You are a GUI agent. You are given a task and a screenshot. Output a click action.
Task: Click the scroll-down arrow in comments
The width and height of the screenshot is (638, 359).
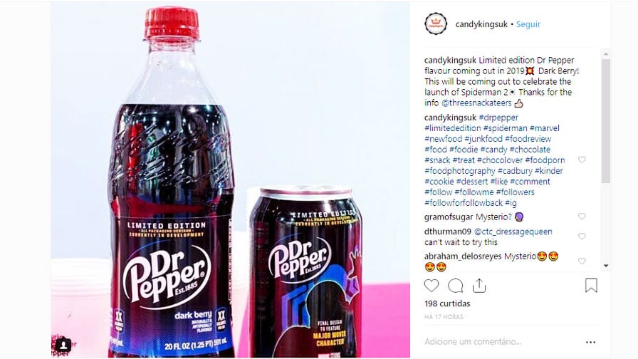pyautogui.click(x=606, y=266)
